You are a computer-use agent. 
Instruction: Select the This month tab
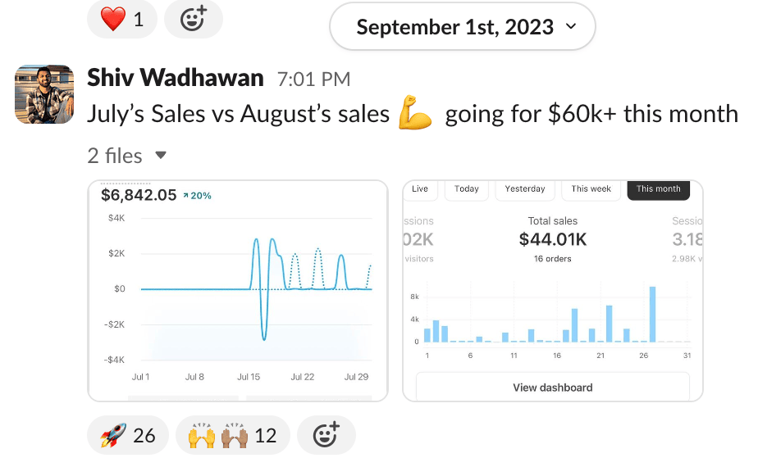(x=658, y=189)
